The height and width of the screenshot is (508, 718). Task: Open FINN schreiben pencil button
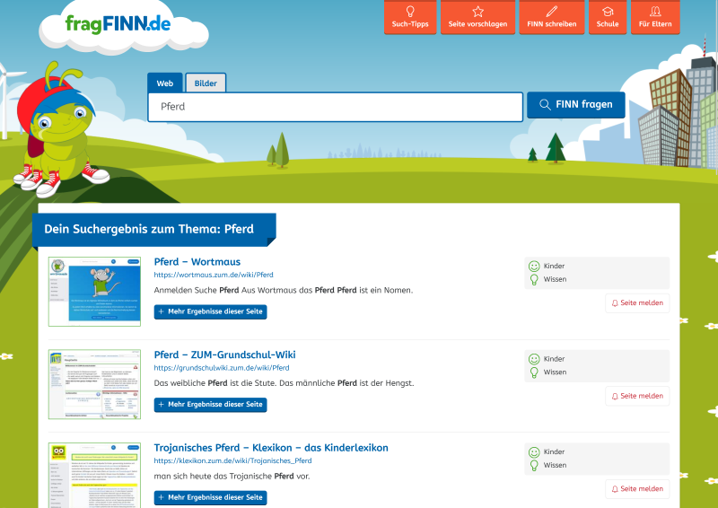552,17
